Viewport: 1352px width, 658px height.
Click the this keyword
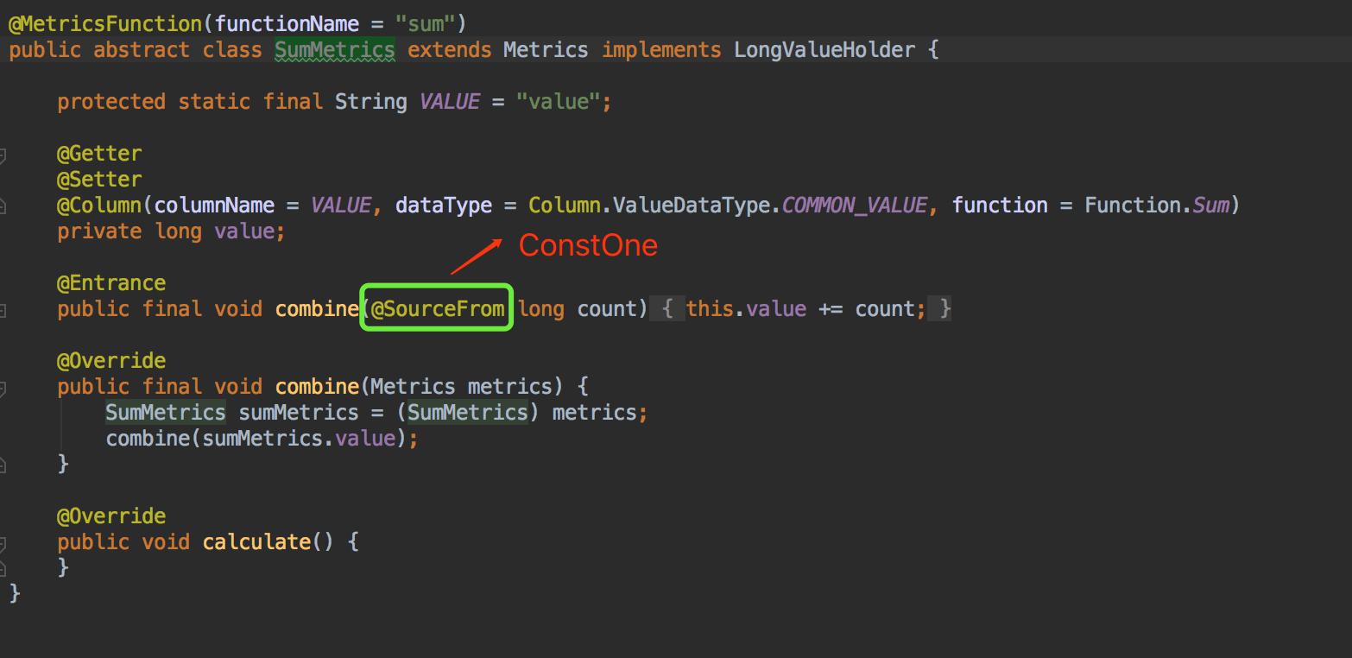point(710,308)
